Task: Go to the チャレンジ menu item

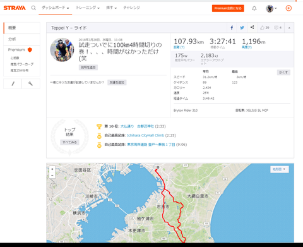Action: click(132, 8)
